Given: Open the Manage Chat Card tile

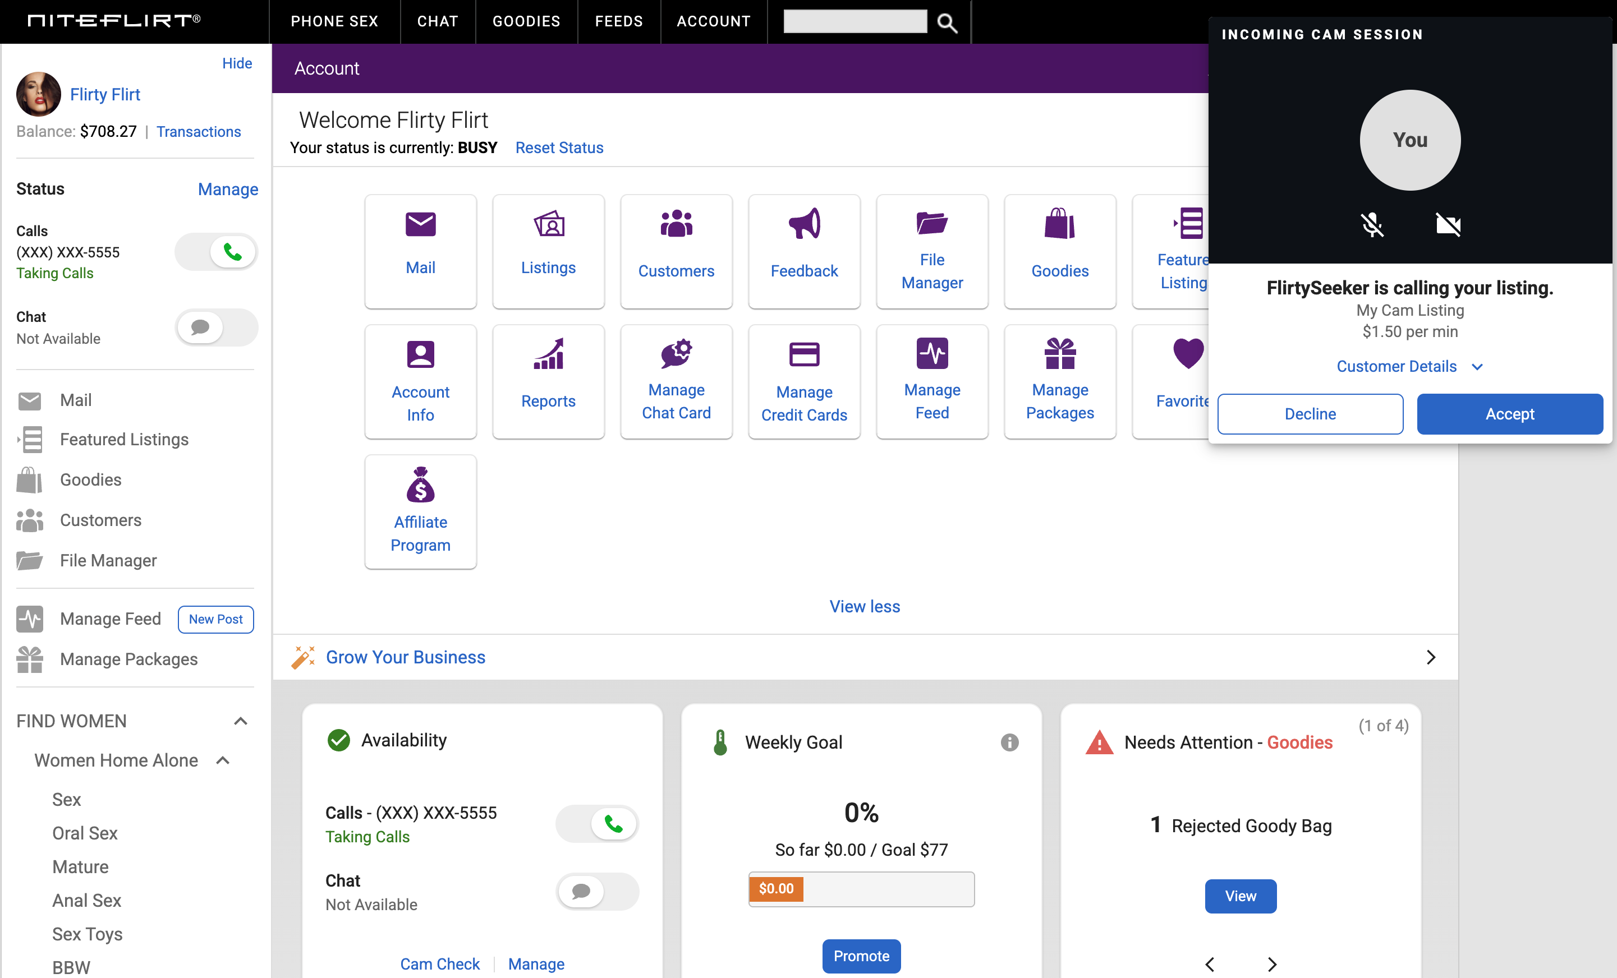Looking at the screenshot, I should pos(676,382).
